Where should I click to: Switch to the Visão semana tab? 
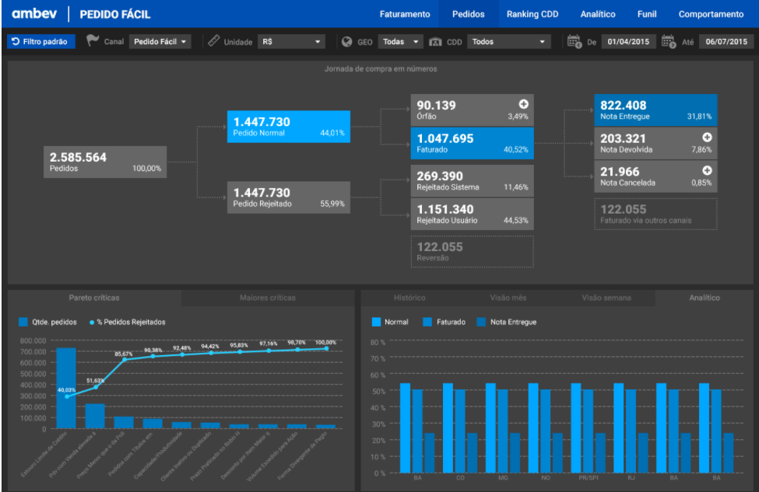coord(606,298)
